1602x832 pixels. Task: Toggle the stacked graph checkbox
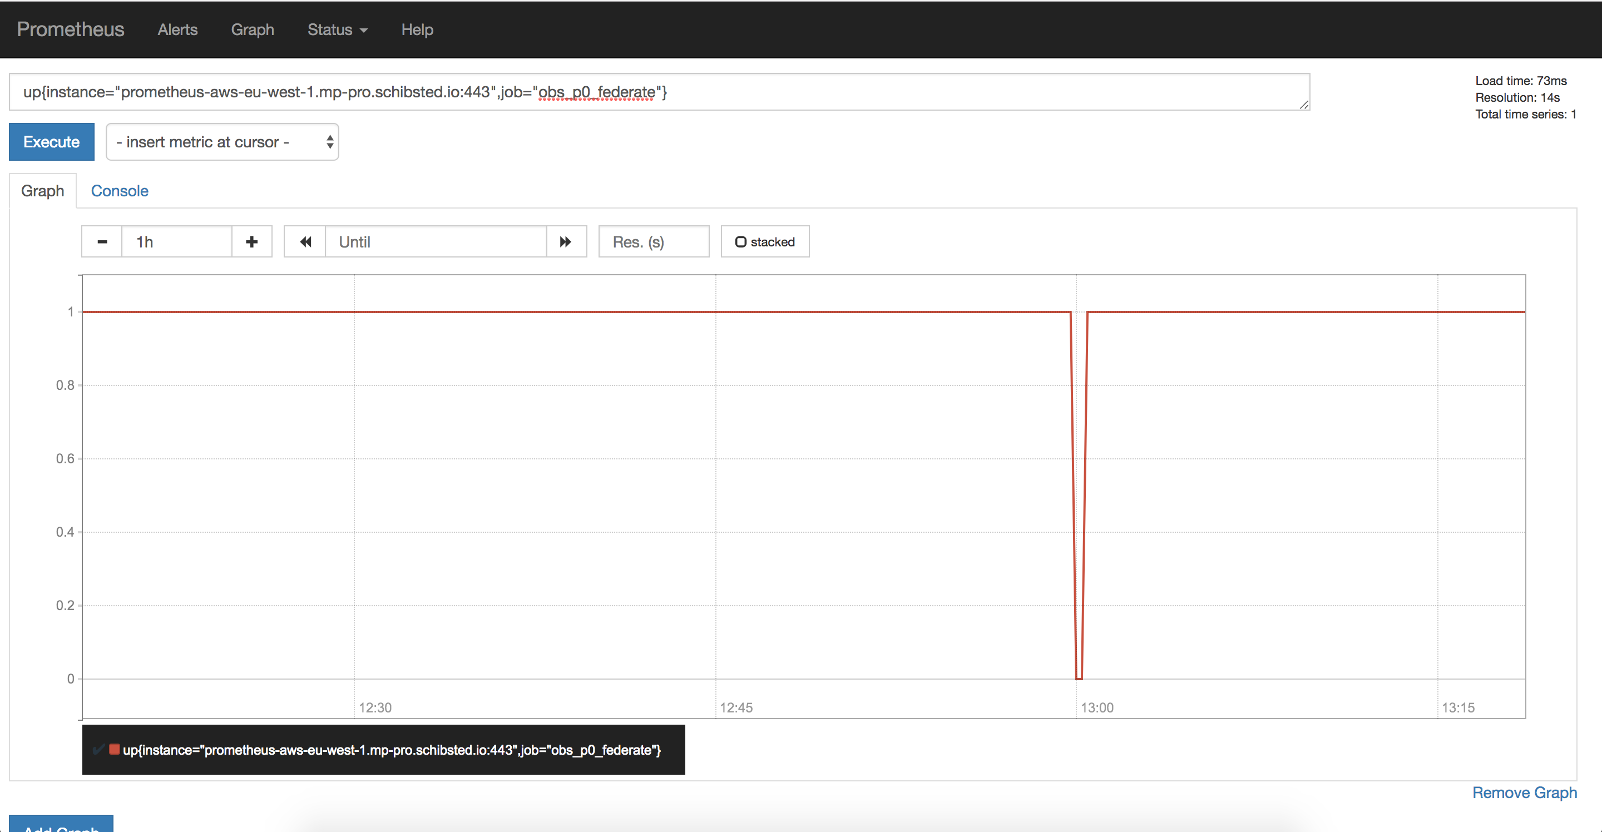(x=740, y=242)
